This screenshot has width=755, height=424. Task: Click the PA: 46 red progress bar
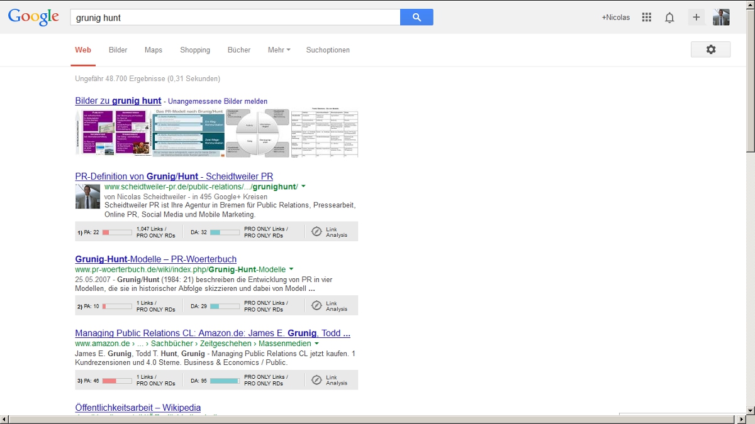(x=117, y=381)
